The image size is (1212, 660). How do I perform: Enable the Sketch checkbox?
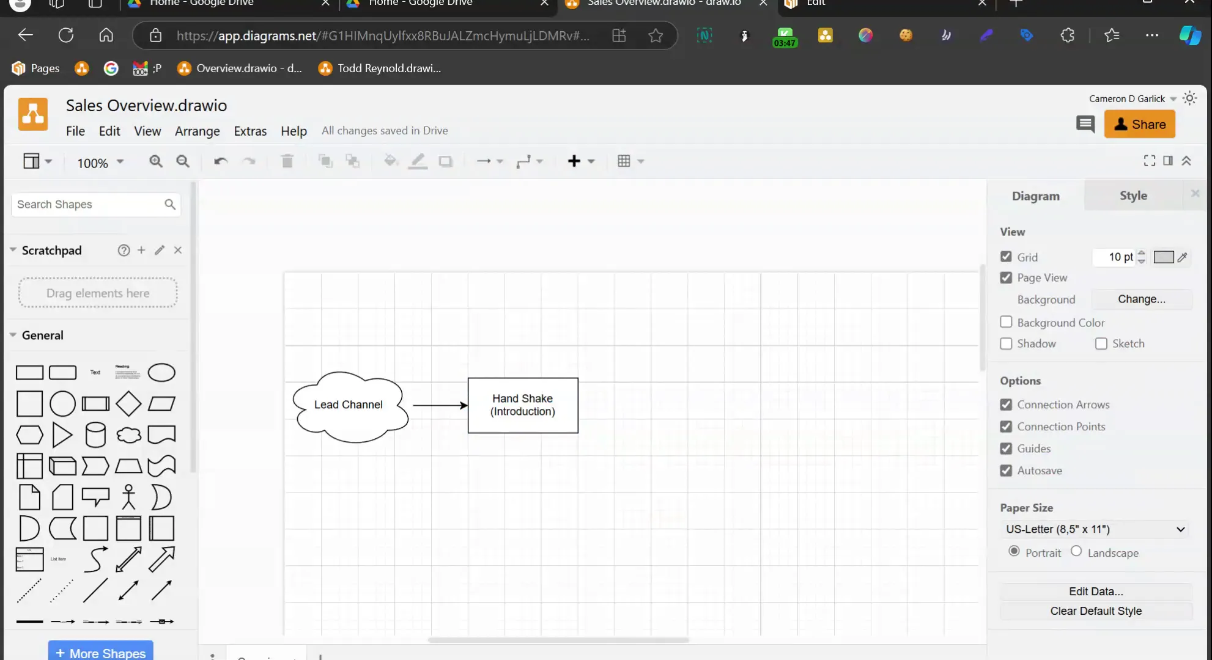click(x=1101, y=343)
